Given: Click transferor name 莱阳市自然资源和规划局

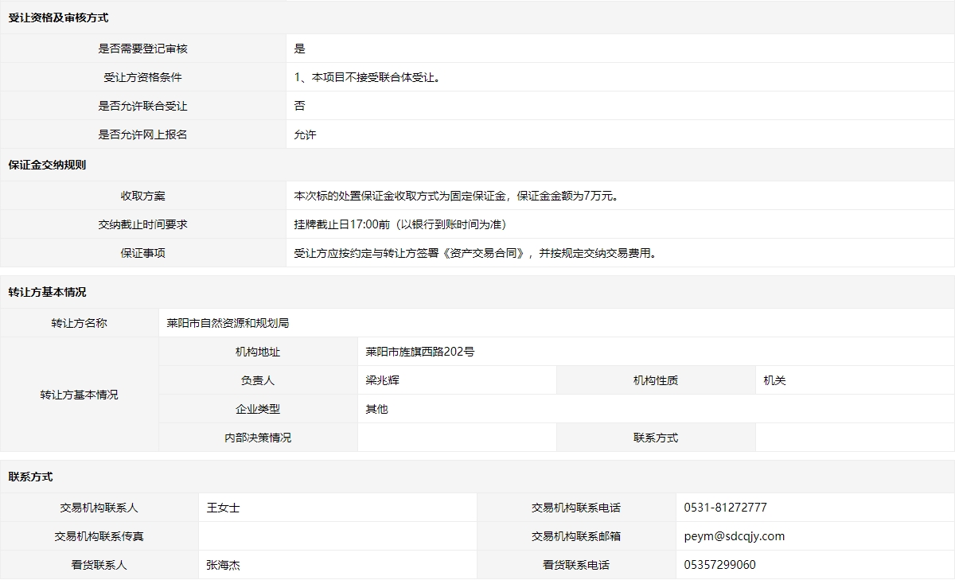Looking at the screenshot, I should tap(228, 323).
